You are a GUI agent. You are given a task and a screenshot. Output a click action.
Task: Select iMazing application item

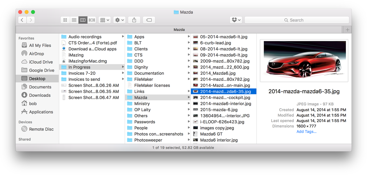[x=92, y=55]
